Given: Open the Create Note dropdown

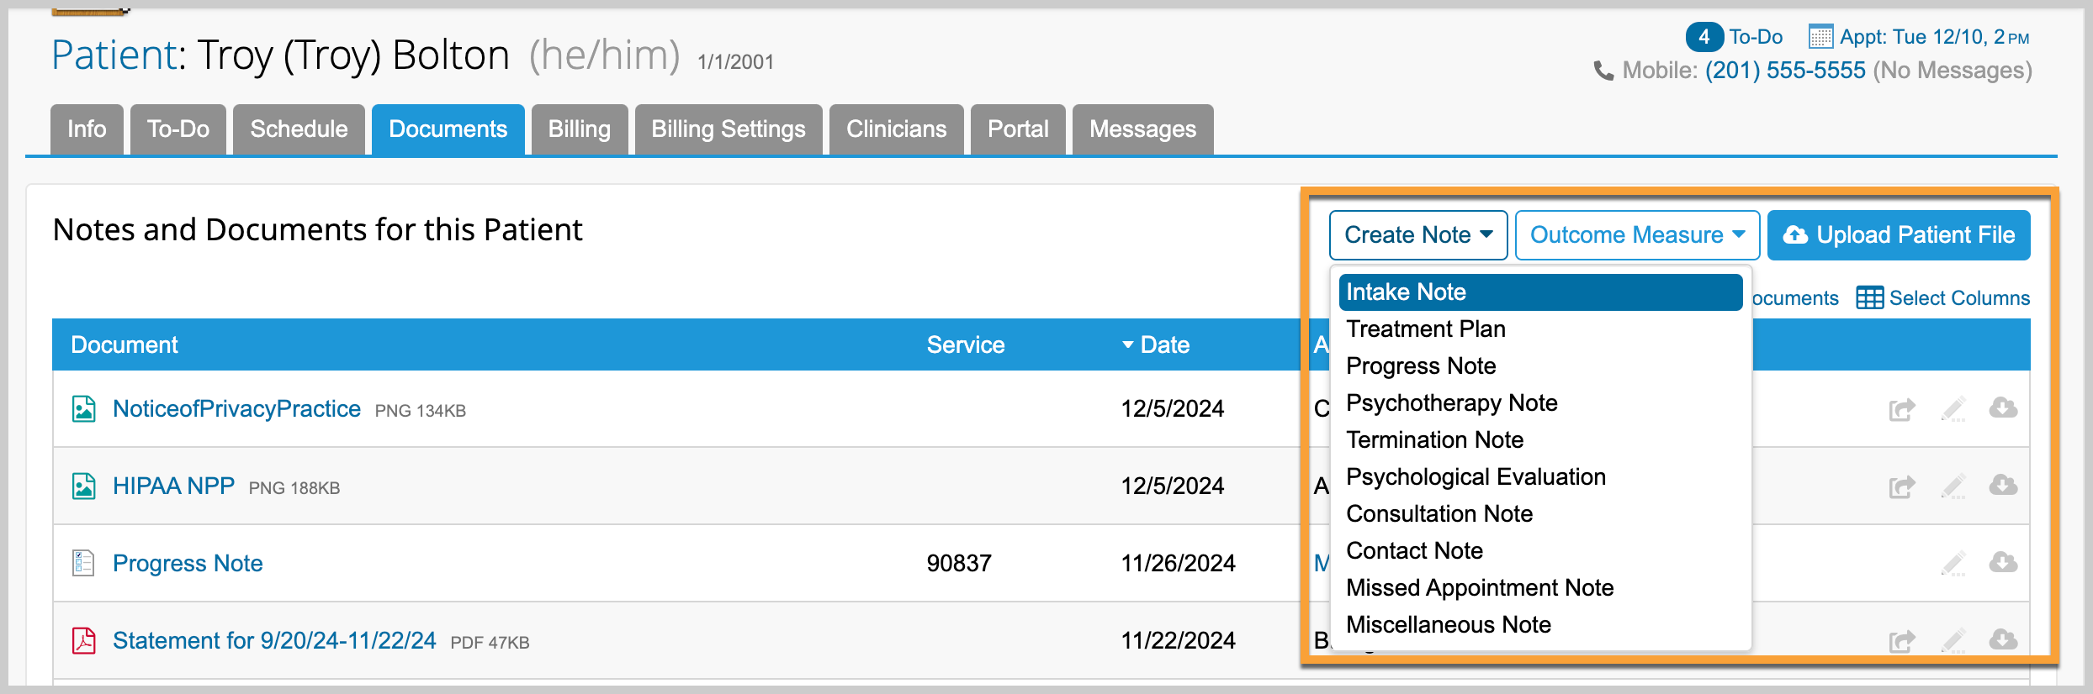Looking at the screenshot, I should coord(1417,235).
